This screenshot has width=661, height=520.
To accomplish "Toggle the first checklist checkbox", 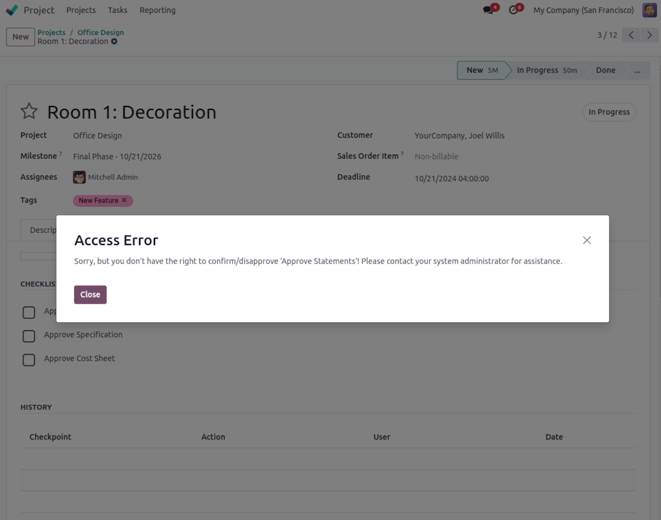I will pos(29,312).
